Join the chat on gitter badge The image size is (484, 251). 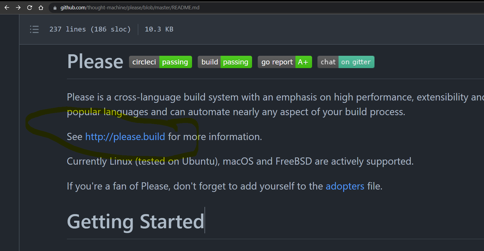click(345, 62)
